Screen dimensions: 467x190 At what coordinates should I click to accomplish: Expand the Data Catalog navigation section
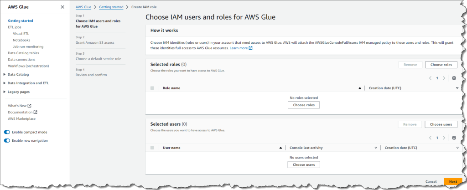pyautogui.click(x=5, y=74)
